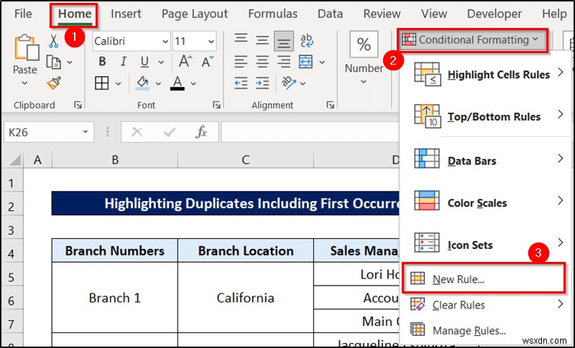Open Copy options dropdown arrow
Viewport: 575px width, 348px height.
coord(69,62)
